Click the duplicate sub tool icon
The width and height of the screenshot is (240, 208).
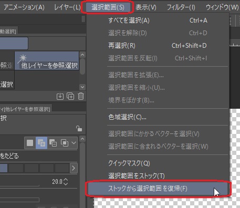(x=70, y=96)
